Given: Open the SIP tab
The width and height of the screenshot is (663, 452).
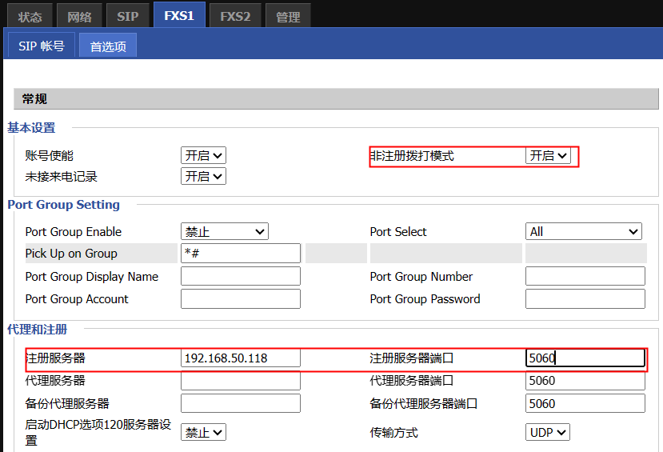Looking at the screenshot, I should pos(127,16).
